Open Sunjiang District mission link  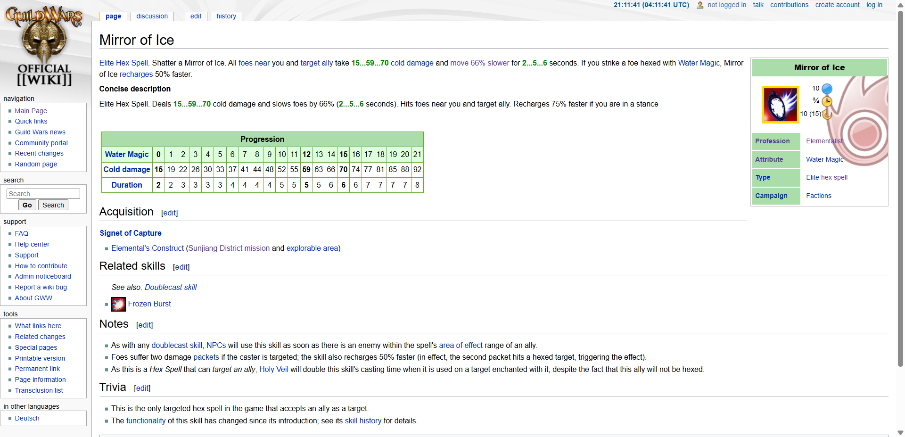[x=229, y=248]
